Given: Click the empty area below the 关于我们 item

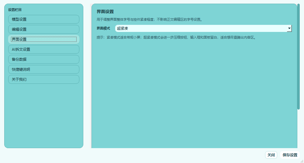Looking at the screenshot, I should pyautogui.click(x=43, y=115).
